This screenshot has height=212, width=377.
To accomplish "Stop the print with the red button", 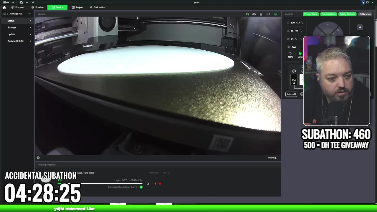I will coord(160,184).
